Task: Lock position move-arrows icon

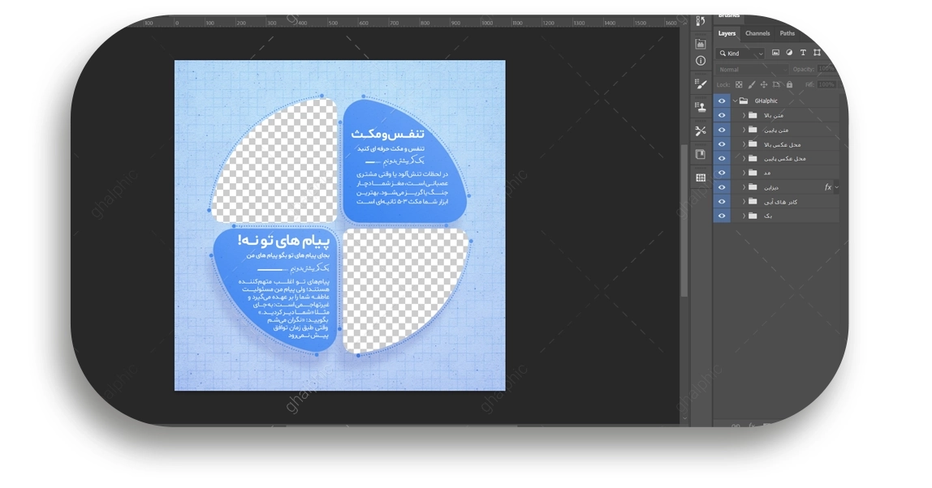Action: [x=764, y=85]
